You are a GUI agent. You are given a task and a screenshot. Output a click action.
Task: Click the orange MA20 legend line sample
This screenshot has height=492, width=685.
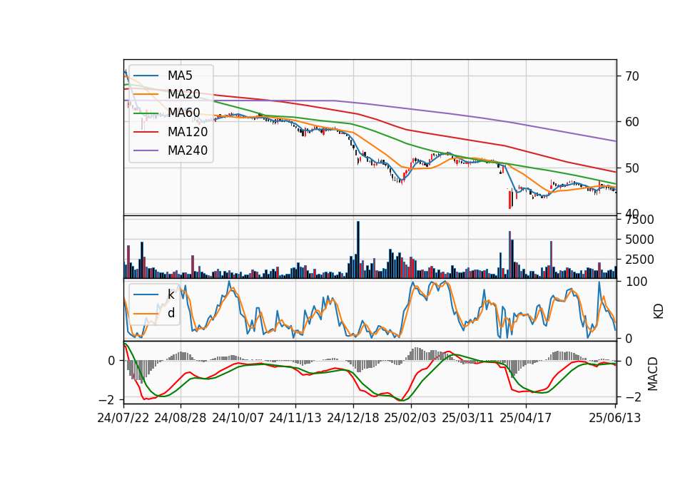[x=146, y=94]
